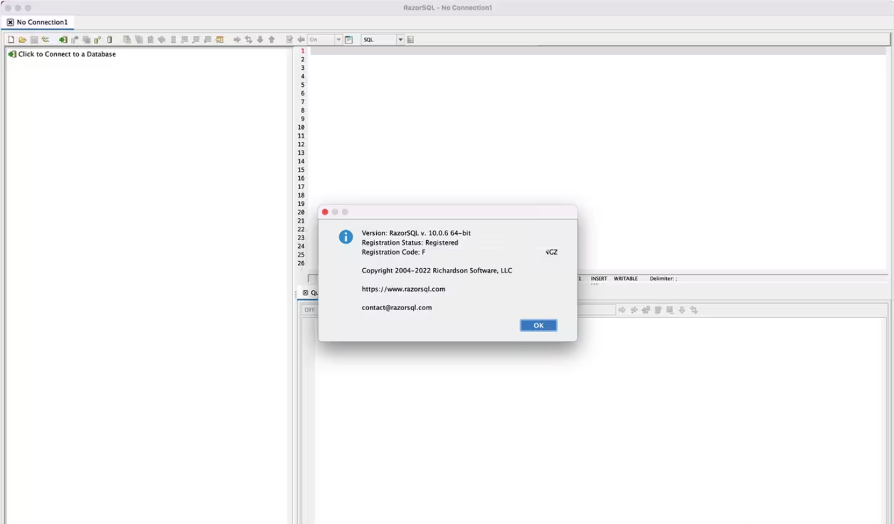Click the Copyright 2004-2022 Richardson Software line
This screenshot has height=524, width=894.
437,271
